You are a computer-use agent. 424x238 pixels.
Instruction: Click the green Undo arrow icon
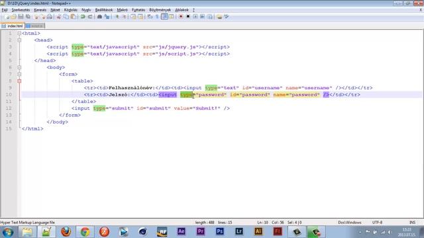tap(83, 17)
